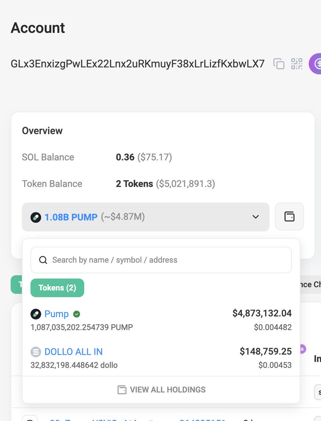This screenshot has width=321, height=421.
Task: Click the $0.004482 Pump price
Action: 273,327
